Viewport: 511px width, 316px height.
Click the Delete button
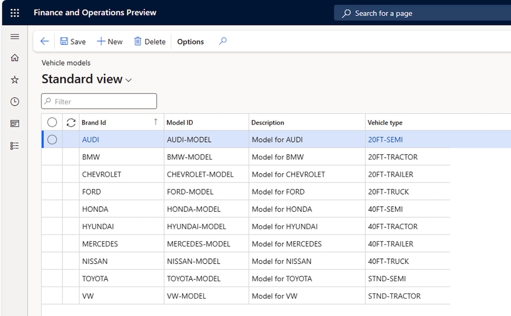pyautogui.click(x=150, y=41)
